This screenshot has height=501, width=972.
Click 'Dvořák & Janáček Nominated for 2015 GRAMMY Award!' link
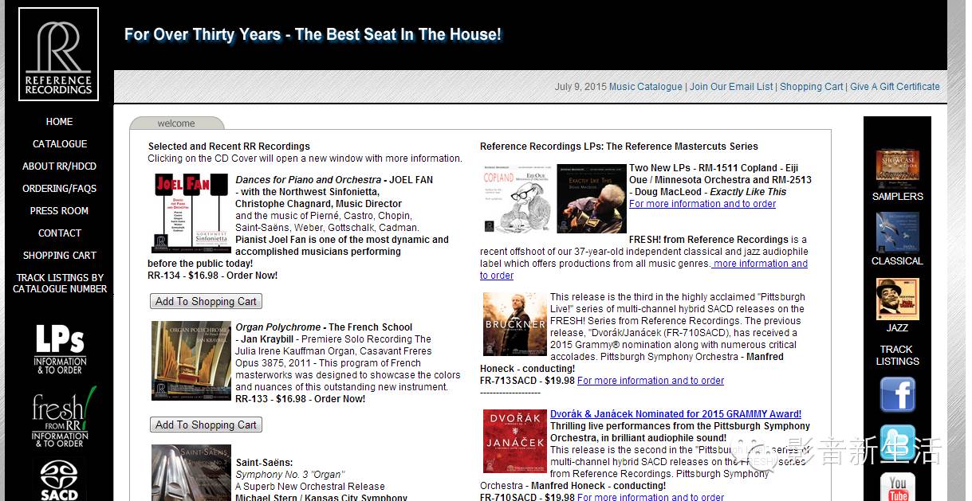675,414
